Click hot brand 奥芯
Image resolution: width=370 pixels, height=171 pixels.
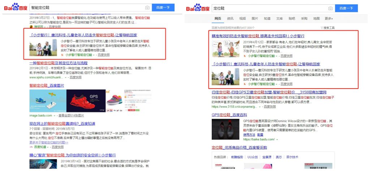tap(279, 157)
